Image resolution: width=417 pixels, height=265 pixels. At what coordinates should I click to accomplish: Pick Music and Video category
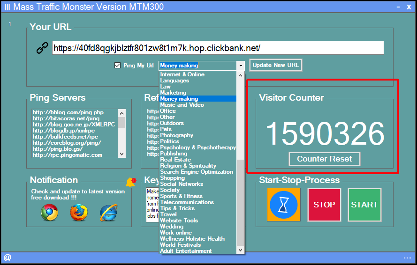pos(197,105)
